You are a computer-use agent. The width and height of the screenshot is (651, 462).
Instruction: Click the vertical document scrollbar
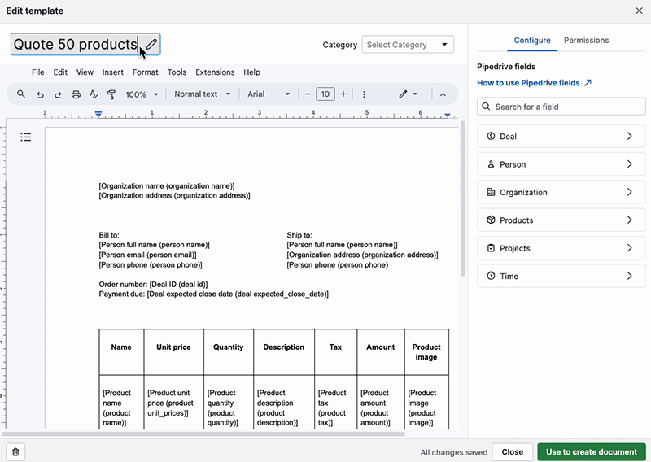click(462, 198)
